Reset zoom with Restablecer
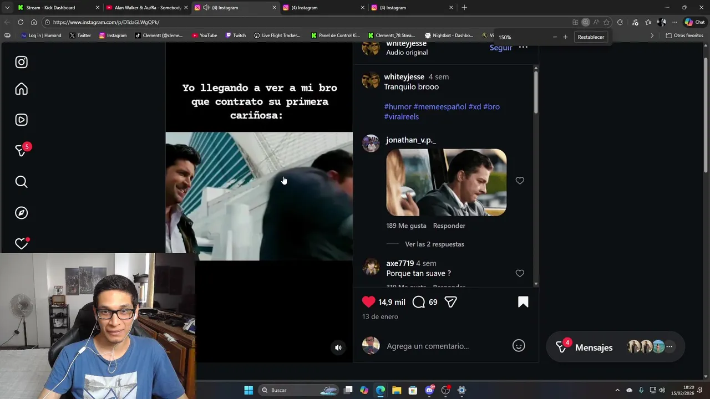This screenshot has height=399, width=710. [x=591, y=37]
